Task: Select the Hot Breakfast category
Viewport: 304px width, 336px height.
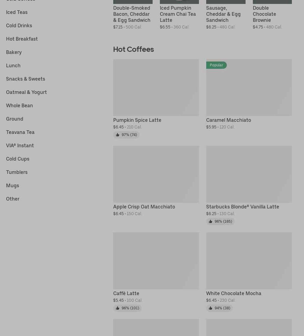Action: click(22, 39)
